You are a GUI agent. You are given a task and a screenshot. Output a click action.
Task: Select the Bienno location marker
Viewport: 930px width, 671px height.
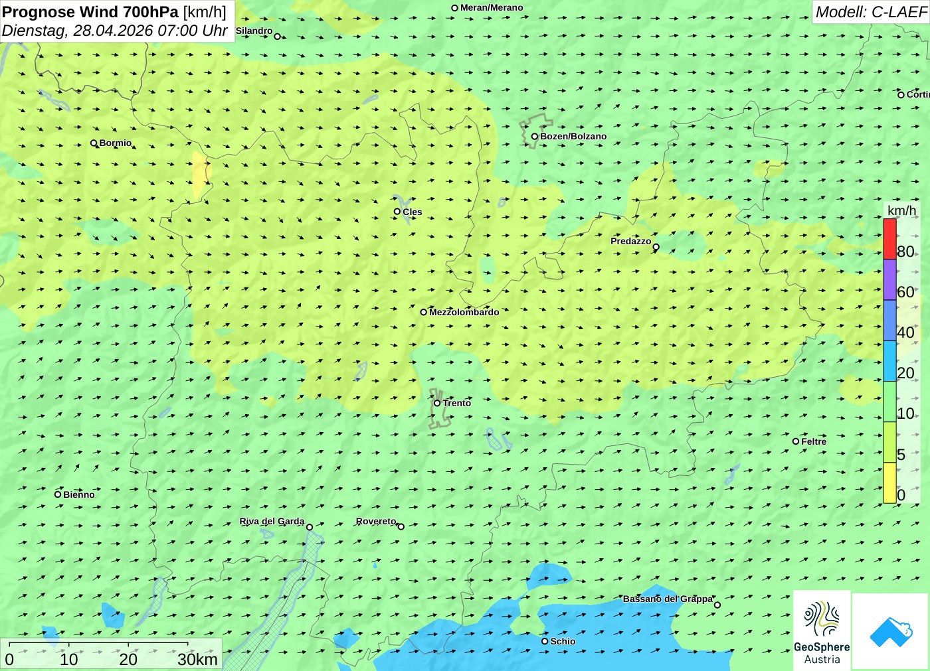[x=58, y=494]
